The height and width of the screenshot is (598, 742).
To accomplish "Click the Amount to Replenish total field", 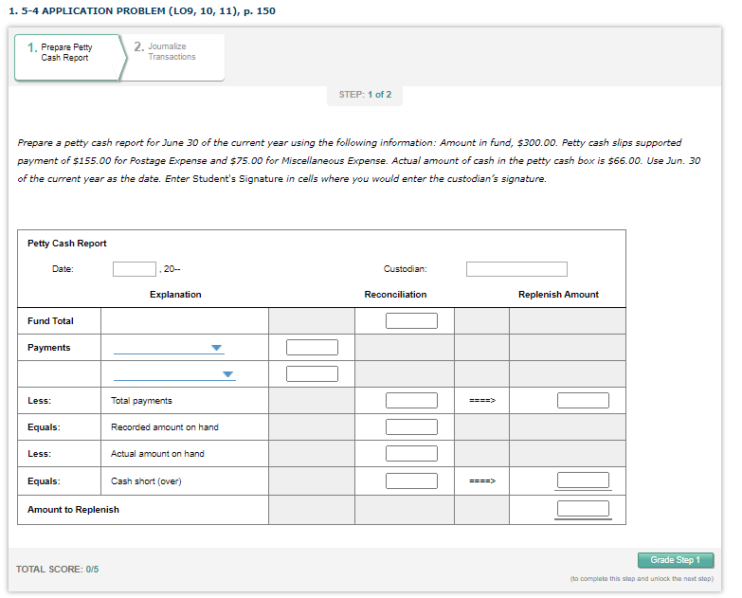I will click(x=583, y=509).
